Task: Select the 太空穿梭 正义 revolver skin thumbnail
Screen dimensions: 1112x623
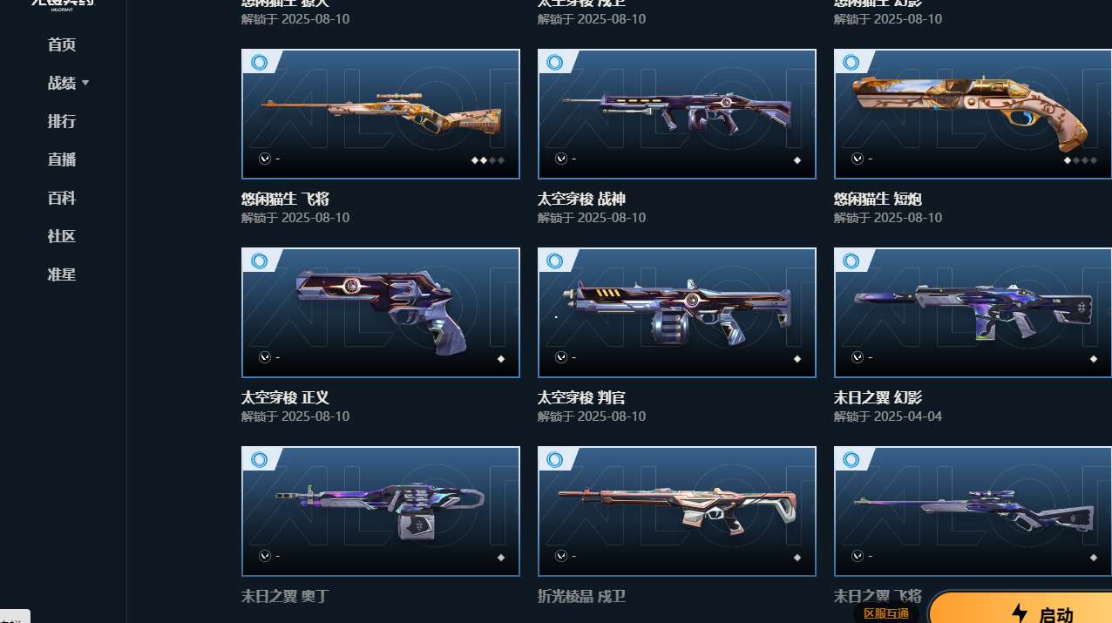Action: point(381,313)
